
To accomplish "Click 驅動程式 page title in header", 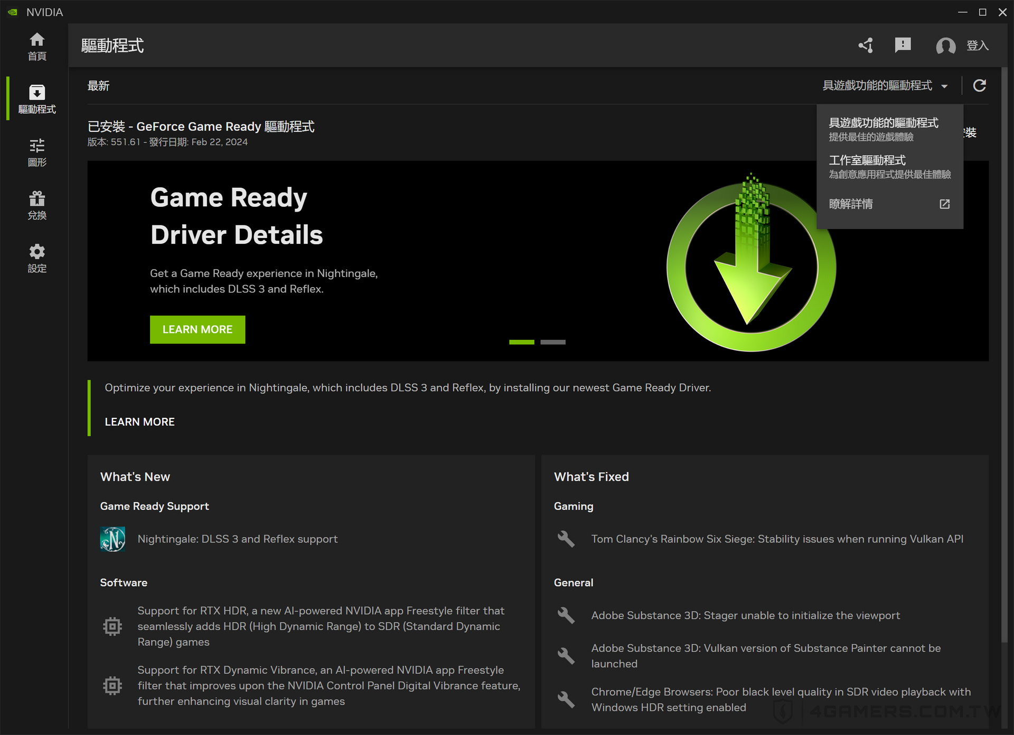I will click(112, 45).
